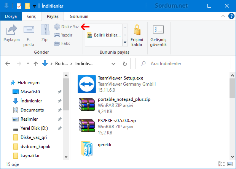Switch to details view in status bar
This screenshot has width=236, height=169.
click(x=222, y=164)
